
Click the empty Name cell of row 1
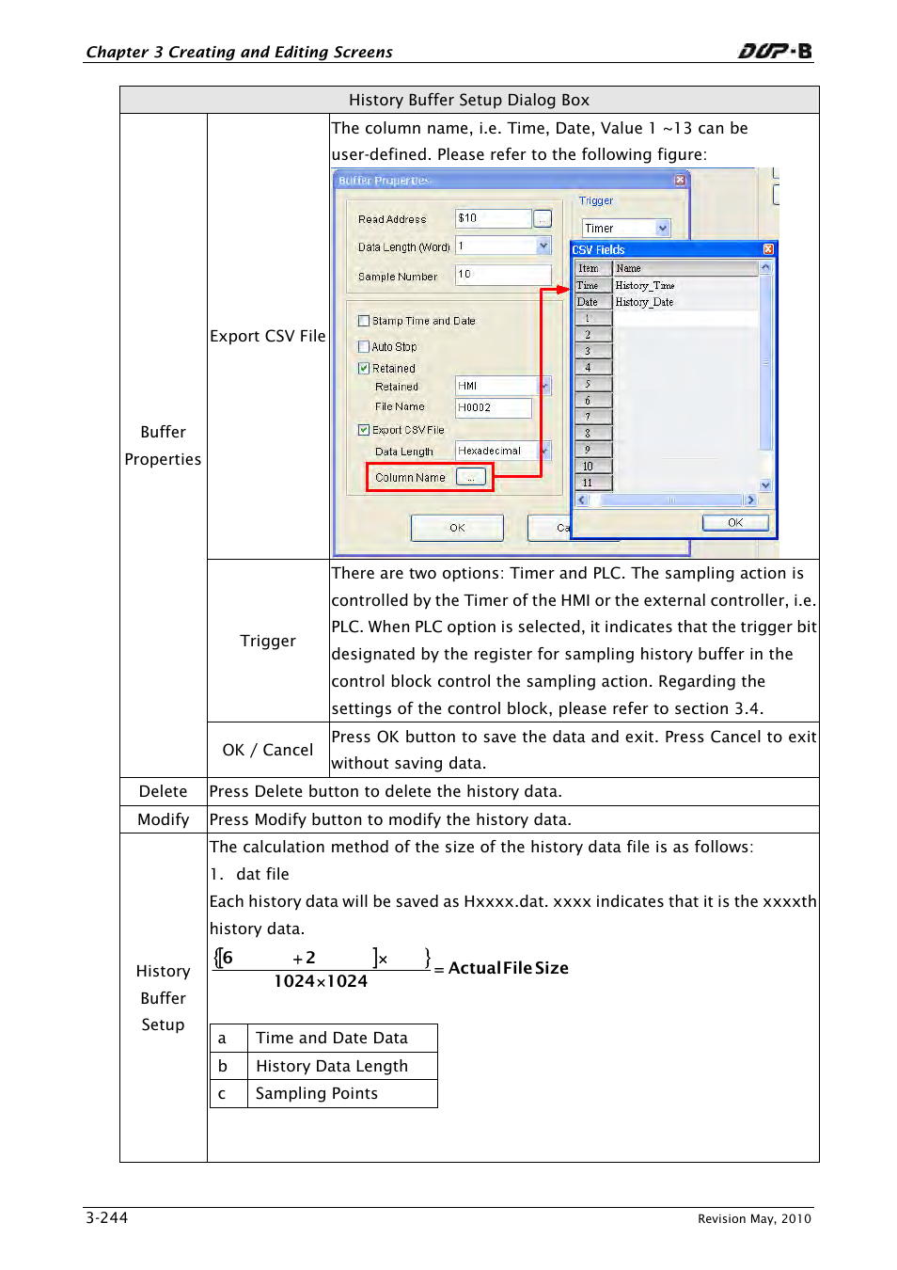tap(685, 318)
